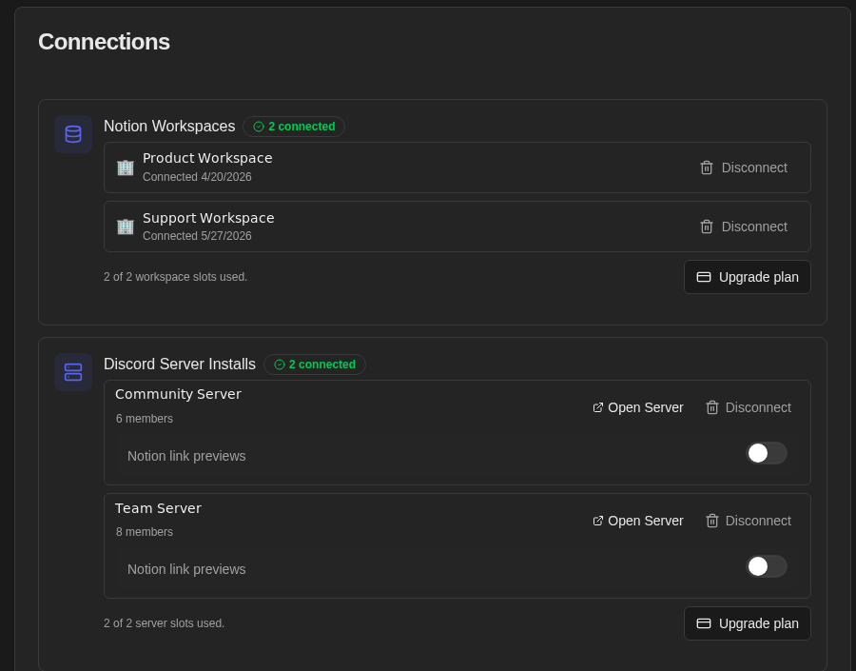Select the 'Community Server' name

tap(178, 394)
